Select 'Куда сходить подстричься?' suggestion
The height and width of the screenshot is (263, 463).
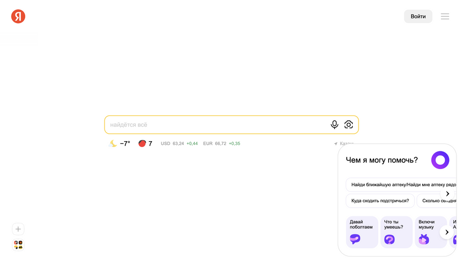tap(380, 201)
